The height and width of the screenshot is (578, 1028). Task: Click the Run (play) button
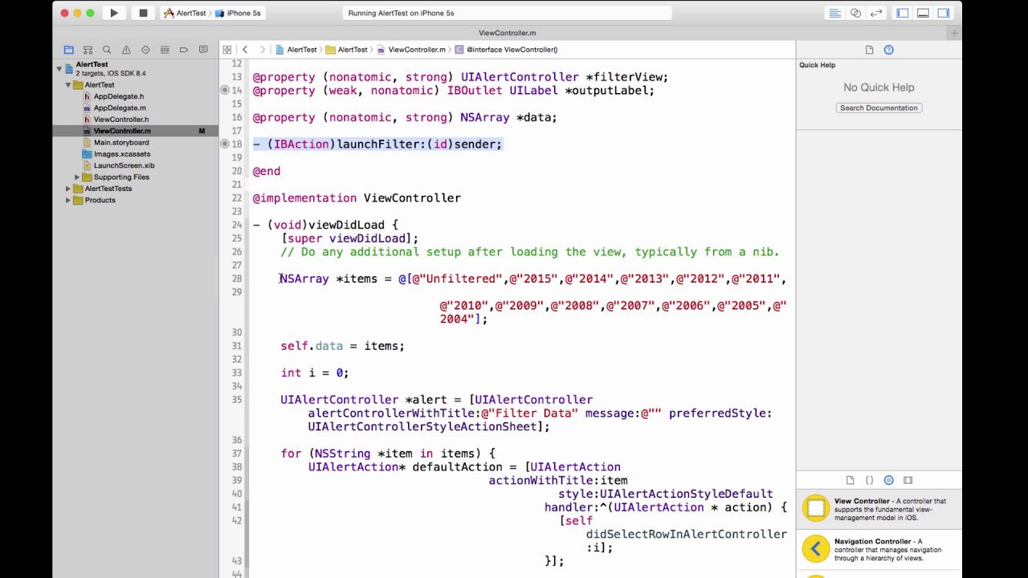click(x=114, y=13)
